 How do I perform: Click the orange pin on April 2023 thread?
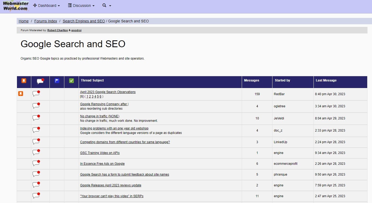click(x=21, y=94)
